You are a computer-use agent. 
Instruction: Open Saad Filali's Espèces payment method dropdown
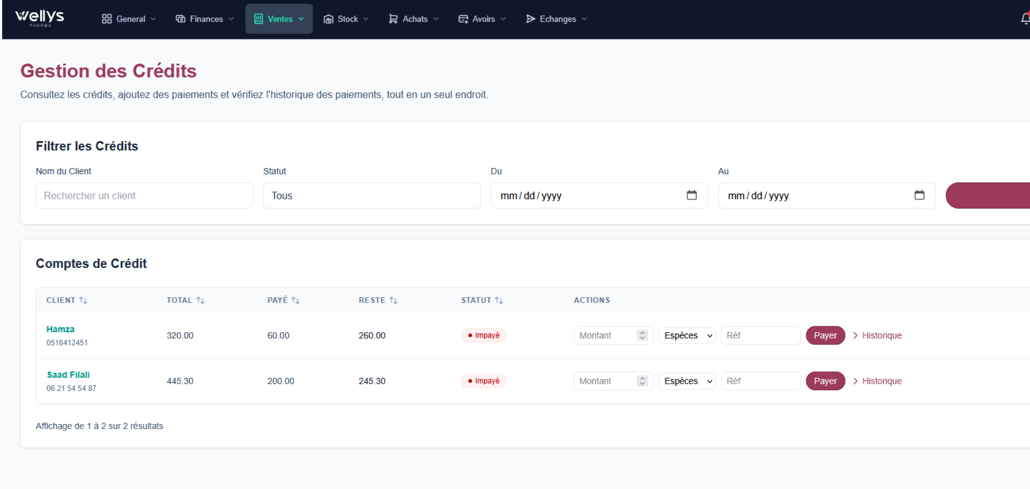click(687, 381)
